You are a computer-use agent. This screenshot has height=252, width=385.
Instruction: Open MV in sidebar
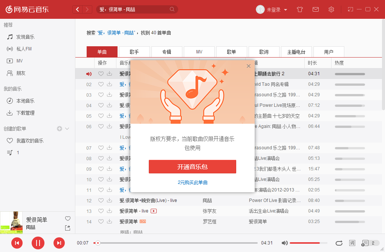[x=15, y=61]
